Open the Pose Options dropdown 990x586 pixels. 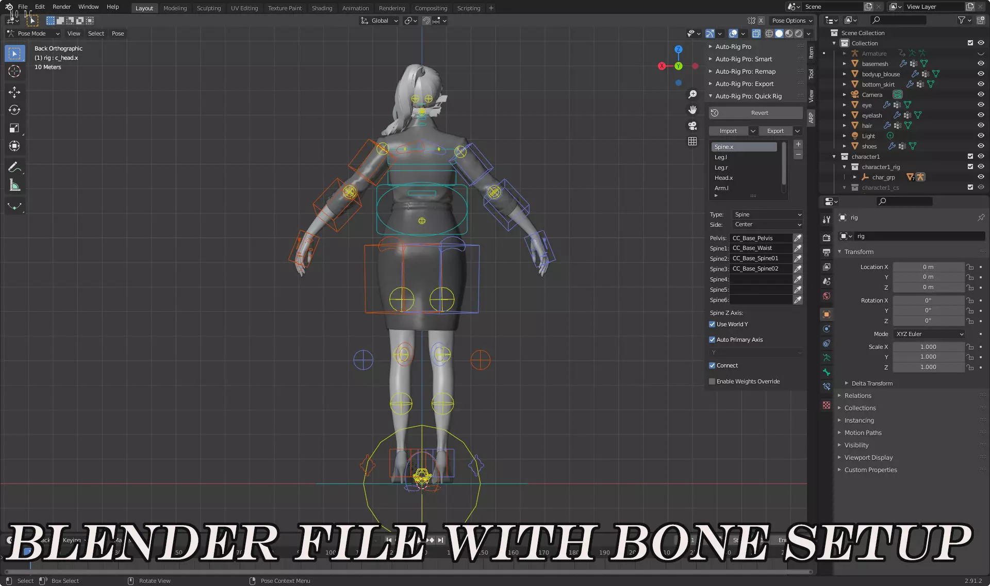792,21
